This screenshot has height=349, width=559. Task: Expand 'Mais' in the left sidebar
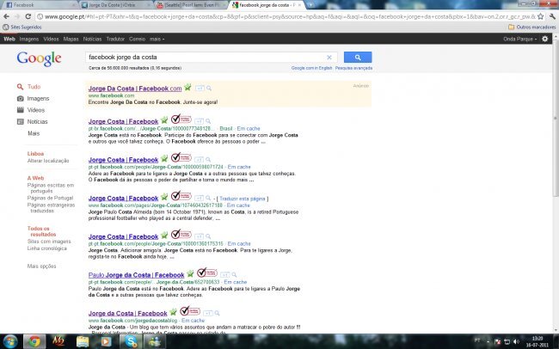(34, 133)
